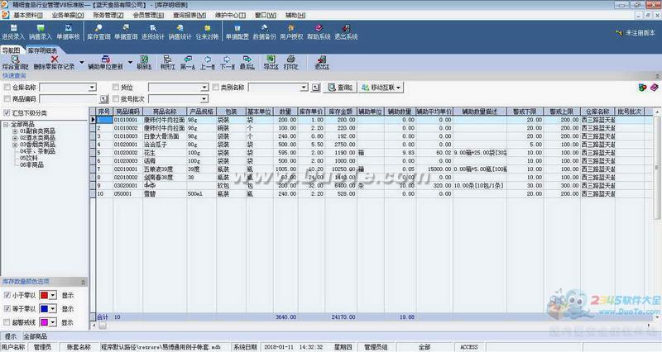Enable the 超警戒线 checkbox
The width and height of the screenshot is (662, 352).
pos(7,322)
